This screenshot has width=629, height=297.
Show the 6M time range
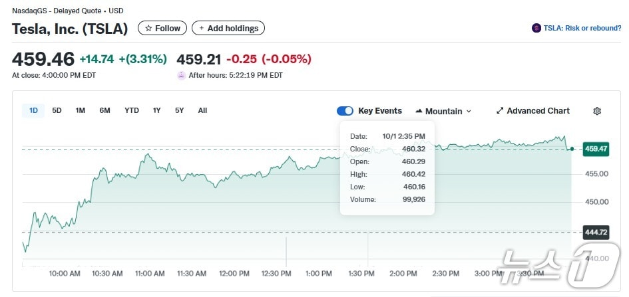coord(105,111)
